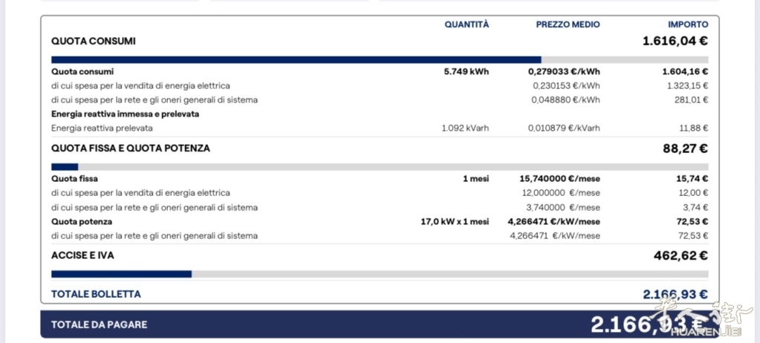Click the 281,01 € amount
760x343 pixels.
pyautogui.click(x=691, y=99)
